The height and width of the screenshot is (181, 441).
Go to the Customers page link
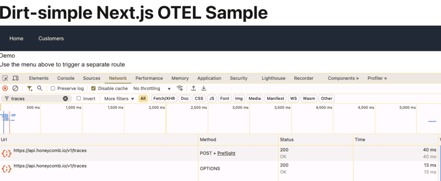coord(51,39)
